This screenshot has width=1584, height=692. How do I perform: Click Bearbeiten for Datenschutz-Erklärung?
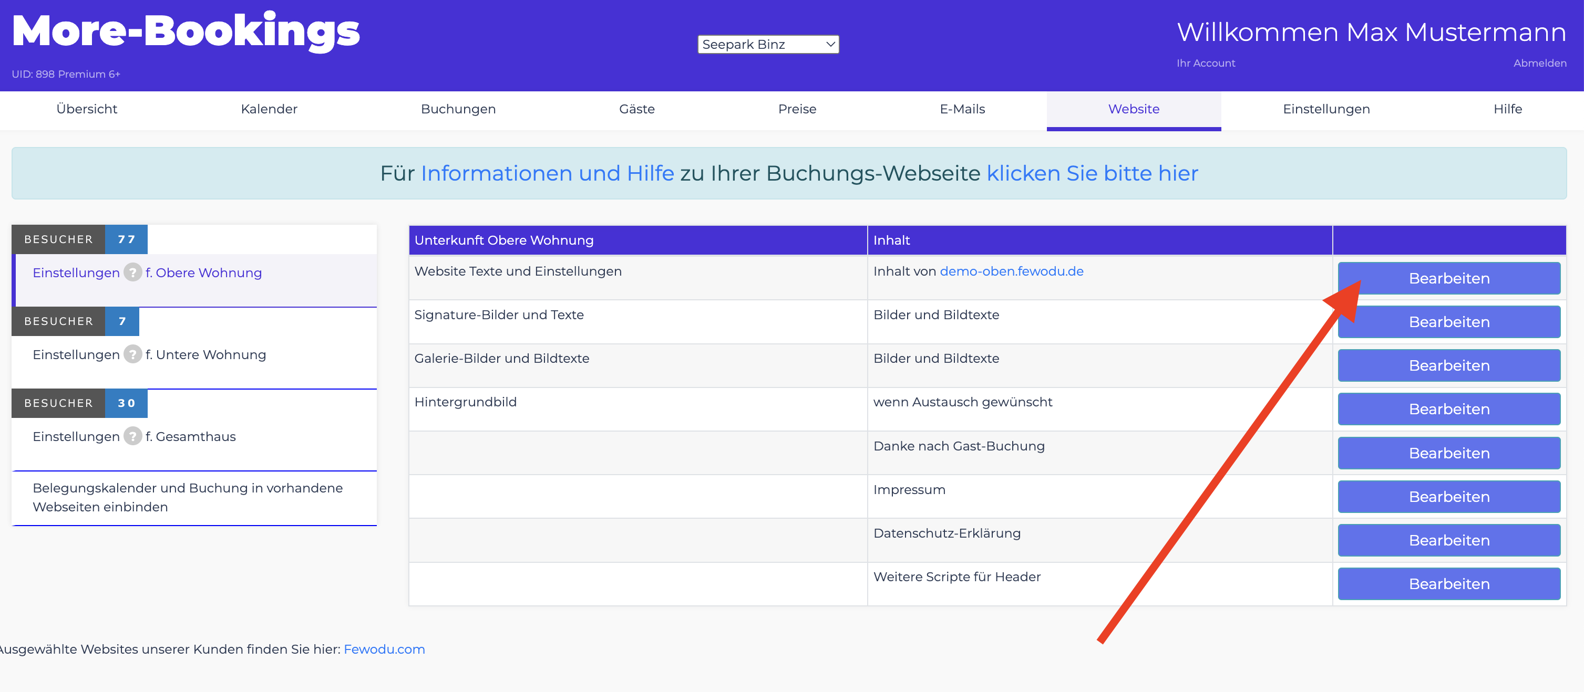point(1449,540)
